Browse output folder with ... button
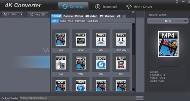 (x=140, y=98)
